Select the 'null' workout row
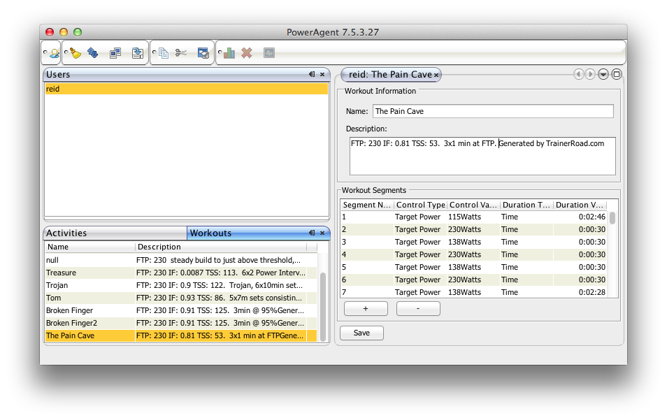Image resolution: width=667 pixels, height=420 pixels. (x=181, y=260)
